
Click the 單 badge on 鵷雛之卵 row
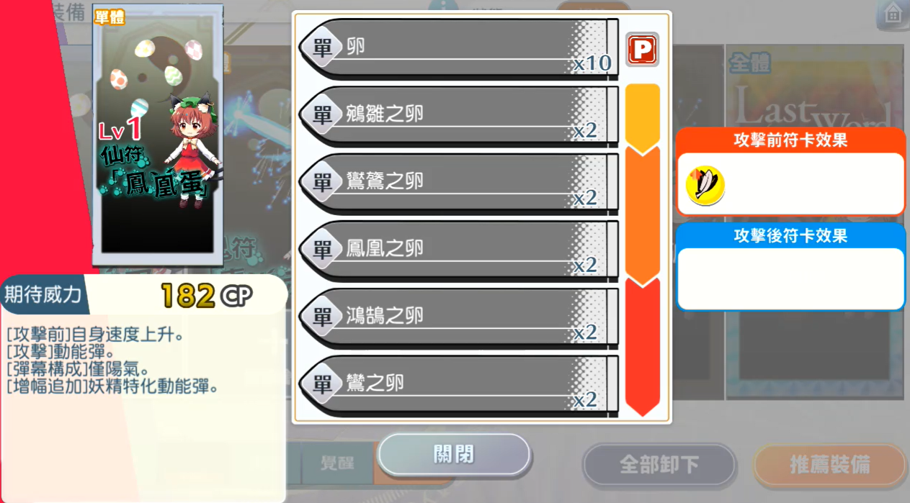click(322, 114)
